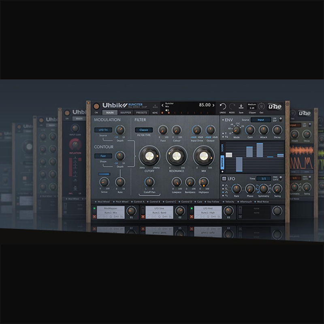
Task: Click the Velocity source label
Action: point(230,202)
